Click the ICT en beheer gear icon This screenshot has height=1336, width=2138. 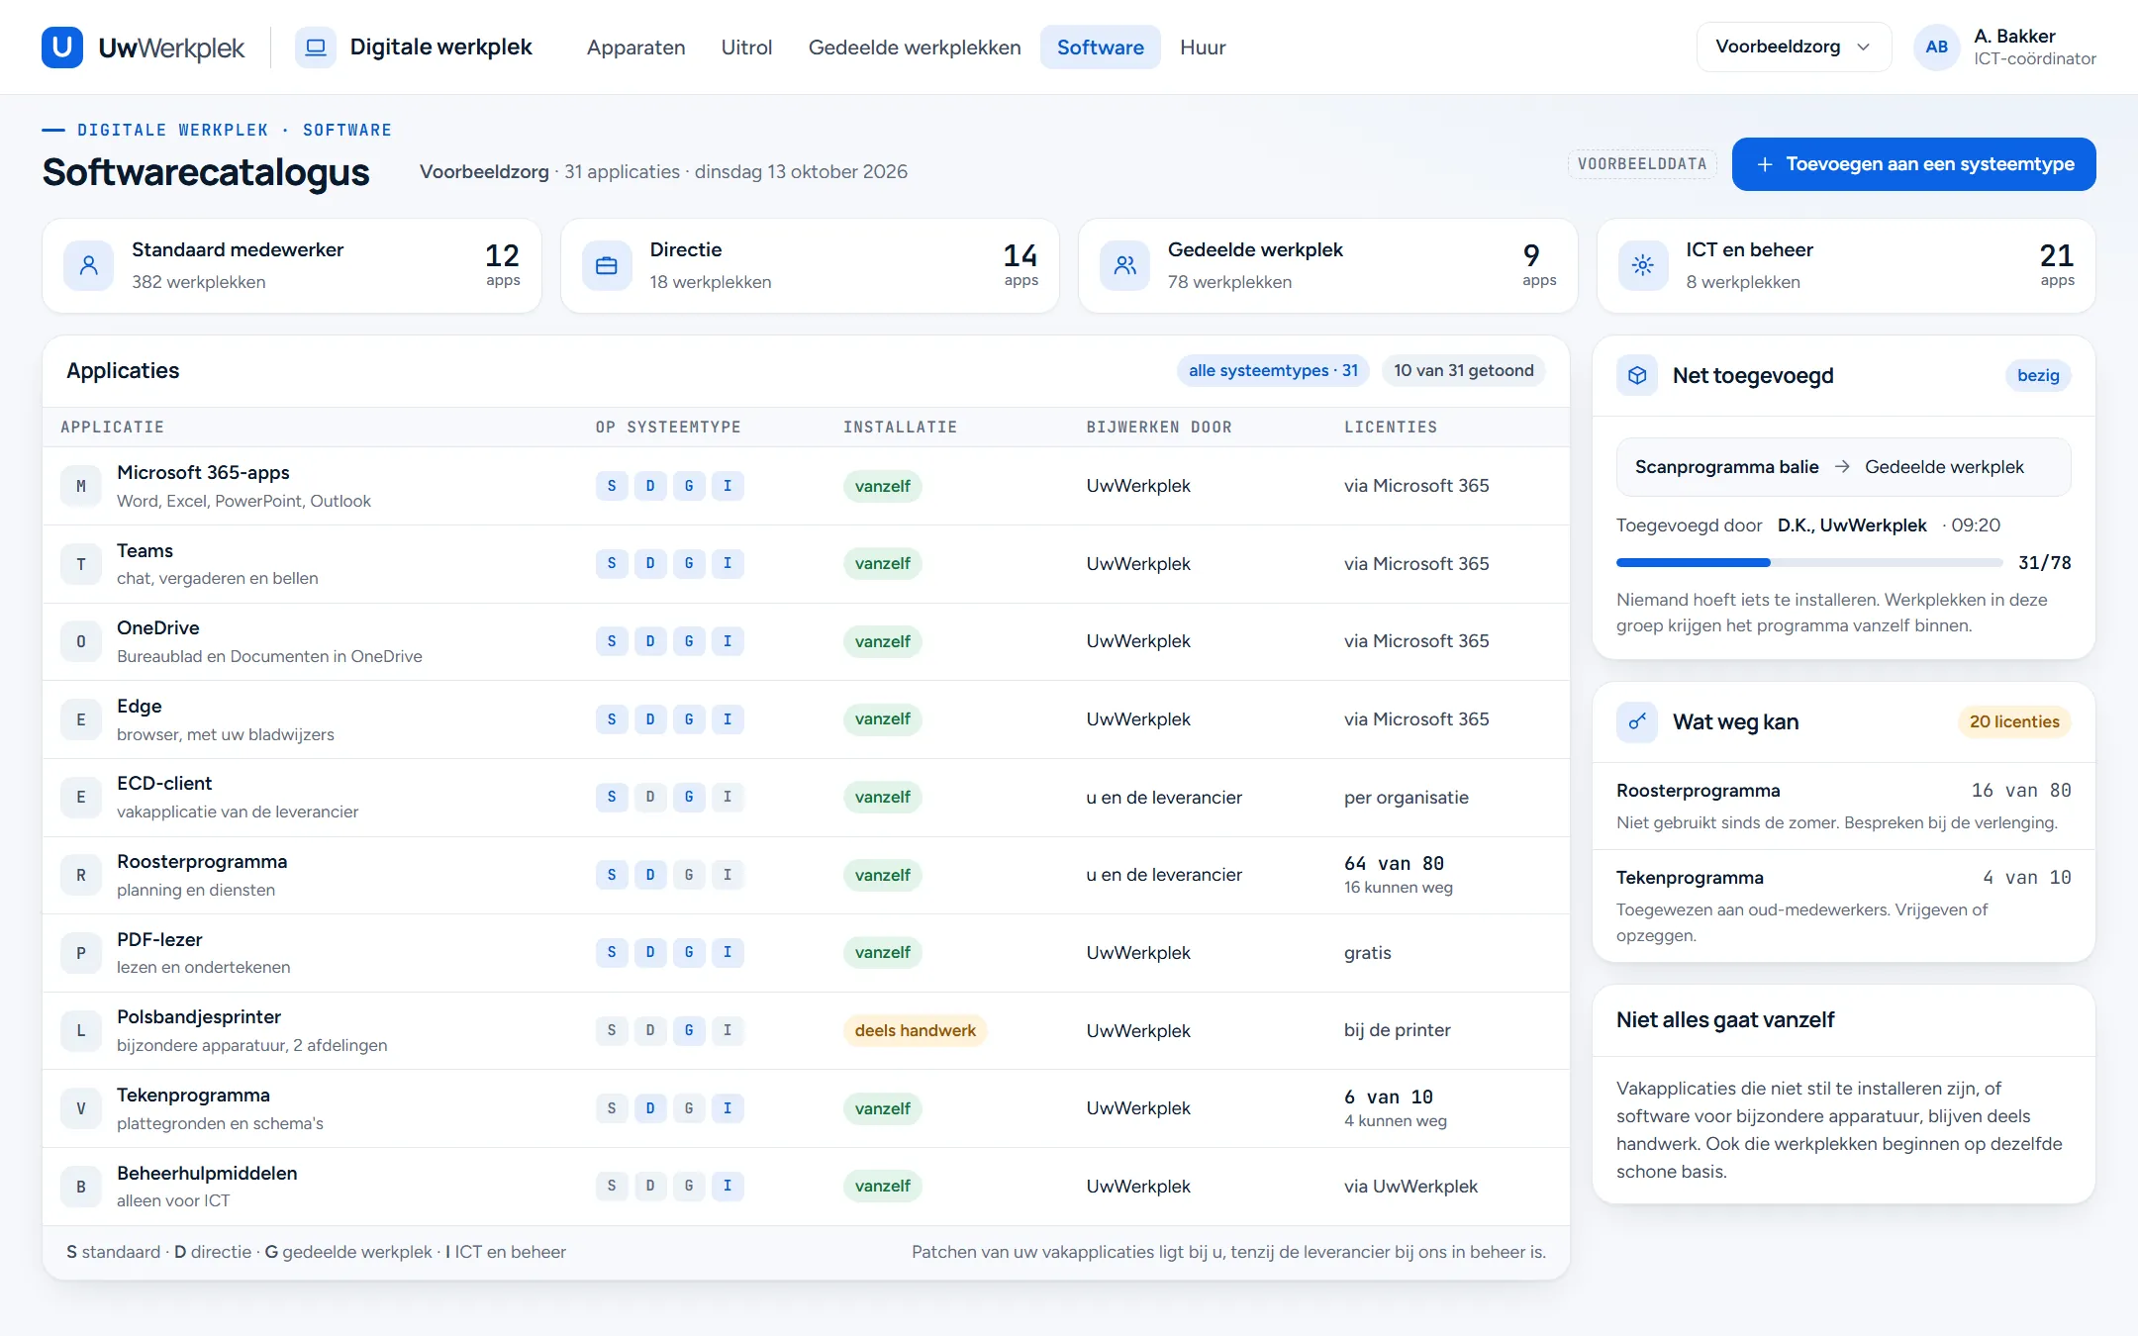1643,265
